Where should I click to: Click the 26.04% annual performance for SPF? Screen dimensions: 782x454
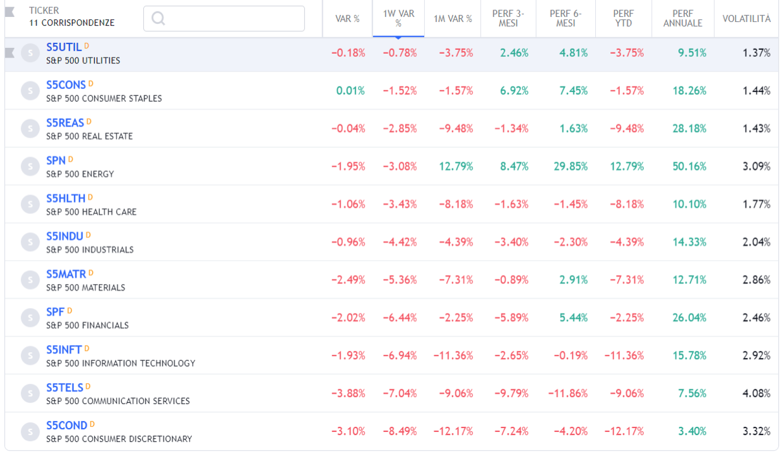point(689,318)
